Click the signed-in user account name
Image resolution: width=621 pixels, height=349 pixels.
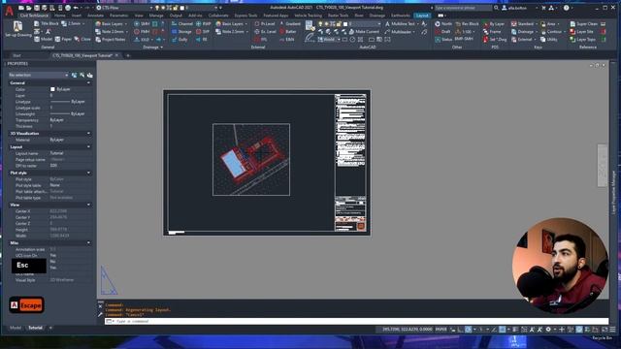pyautogui.click(x=518, y=8)
